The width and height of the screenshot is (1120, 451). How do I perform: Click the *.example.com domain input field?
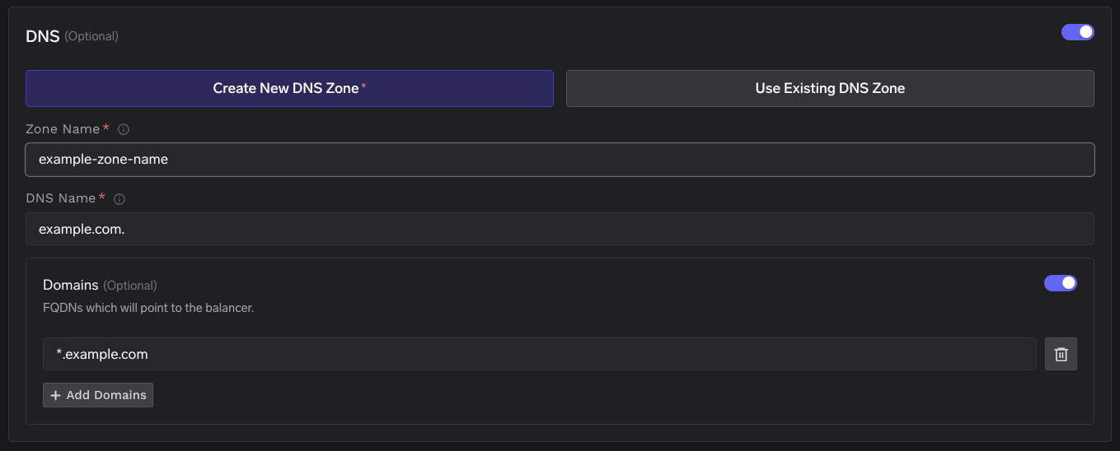coord(539,354)
